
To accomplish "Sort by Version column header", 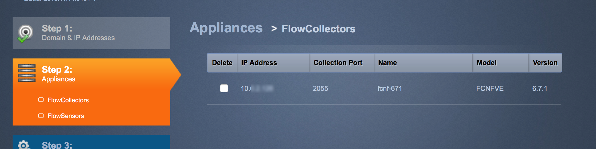I will [x=545, y=63].
